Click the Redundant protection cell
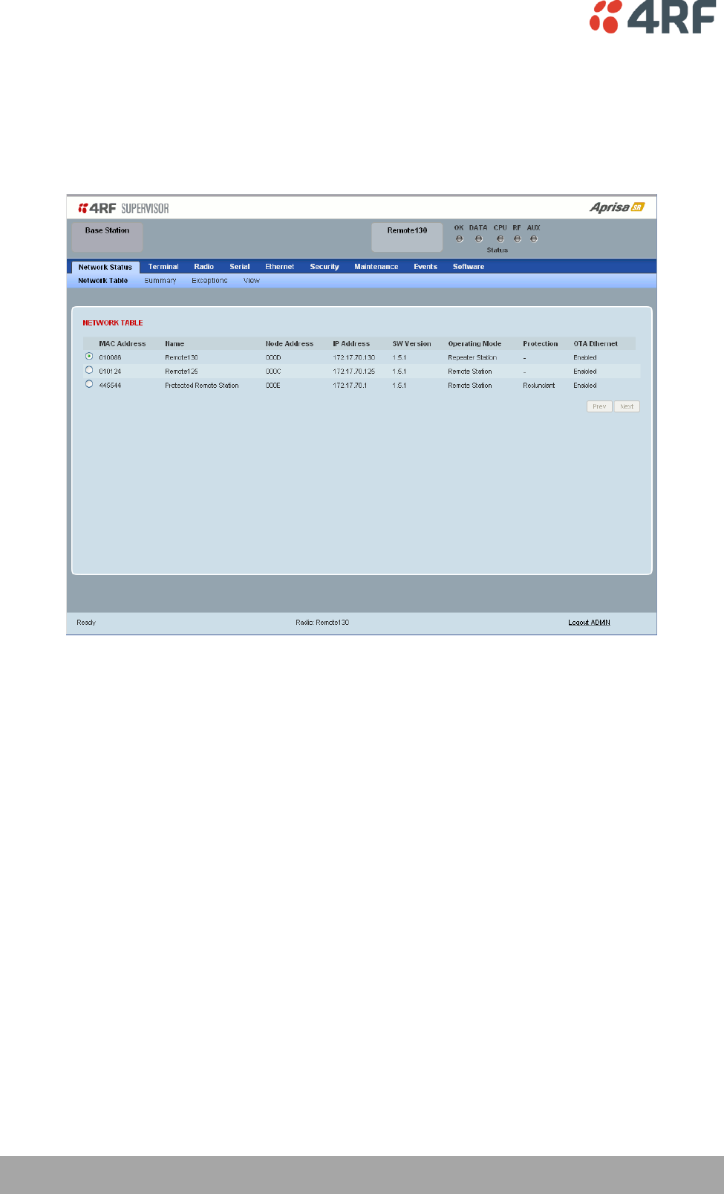Image resolution: width=724 pixels, height=1194 pixels. tap(539, 386)
